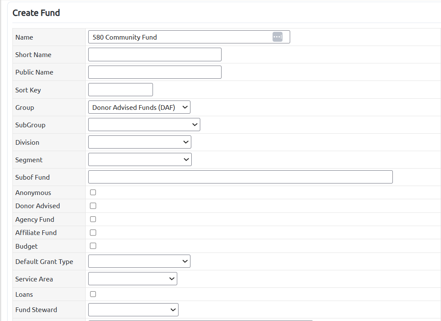Click the SubGroup label

pos(30,125)
